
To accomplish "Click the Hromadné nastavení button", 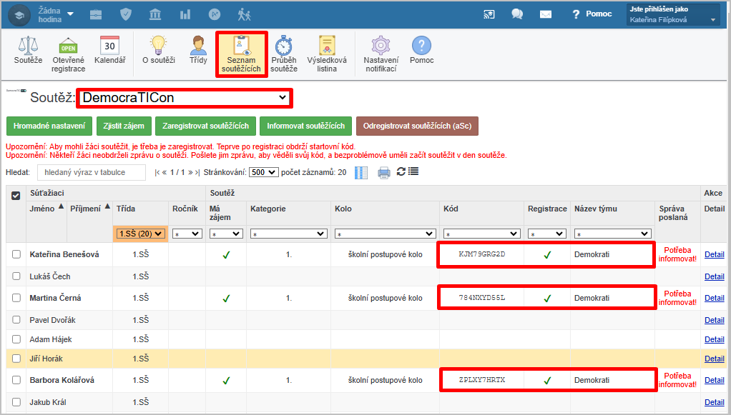I will click(x=49, y=126).
